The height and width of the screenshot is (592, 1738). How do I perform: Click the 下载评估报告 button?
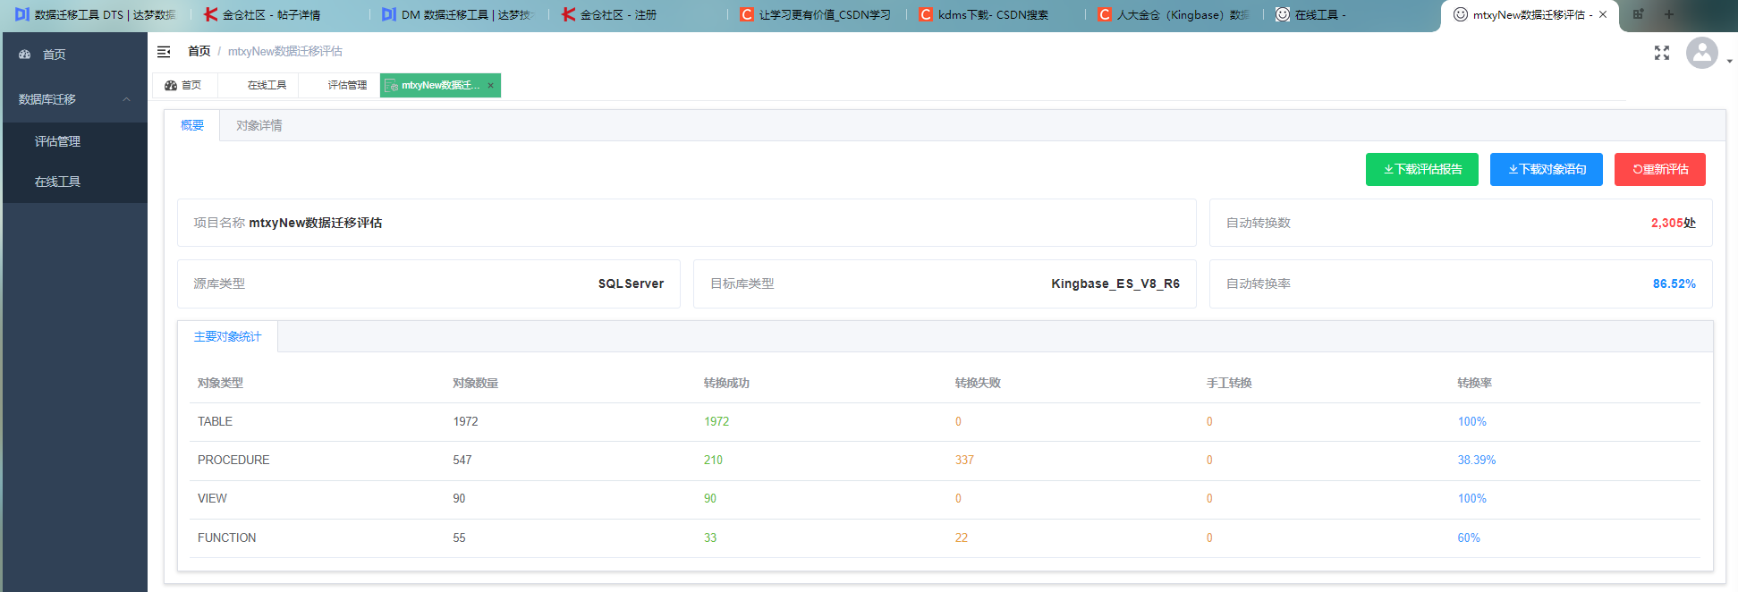click(x=1421, y=169)
